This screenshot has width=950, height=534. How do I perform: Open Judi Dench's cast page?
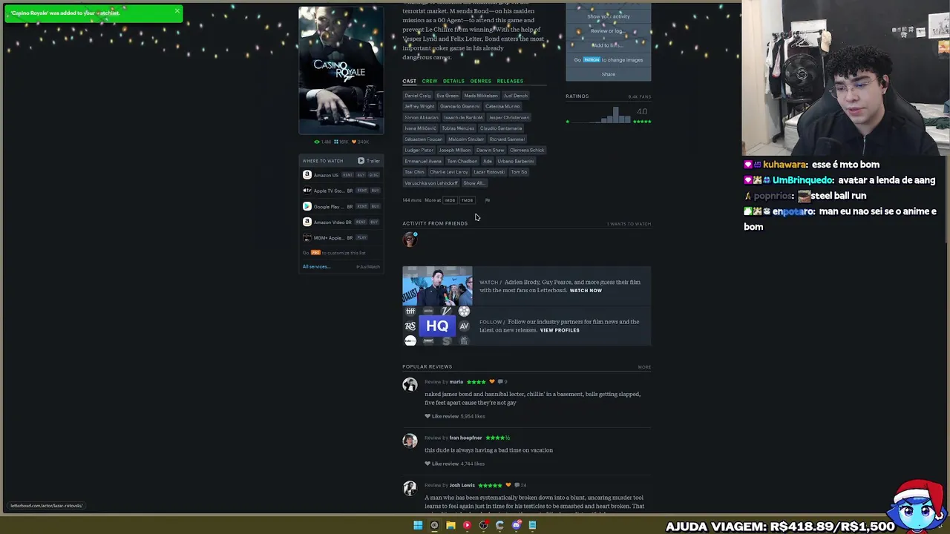click(x=516, y=96)
